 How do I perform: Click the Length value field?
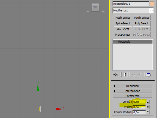click(139, 102)
